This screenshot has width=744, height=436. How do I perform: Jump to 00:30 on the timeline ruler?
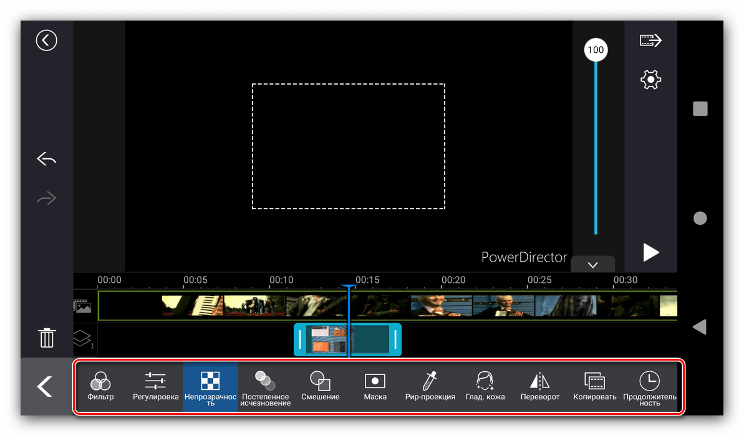click(626, 280)
